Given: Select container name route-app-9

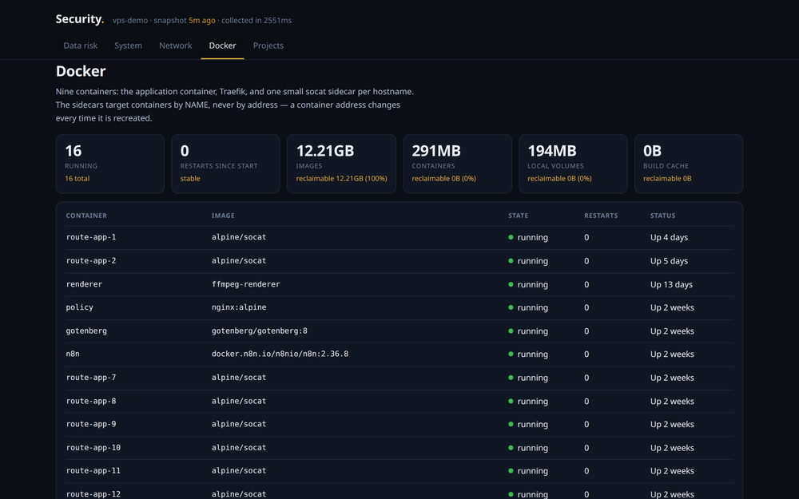Looking at the screenshot, I should (x=91, y=424).
